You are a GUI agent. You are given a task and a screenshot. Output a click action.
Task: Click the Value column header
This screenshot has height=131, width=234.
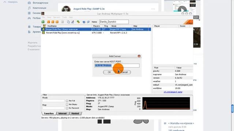click(184, 68)
